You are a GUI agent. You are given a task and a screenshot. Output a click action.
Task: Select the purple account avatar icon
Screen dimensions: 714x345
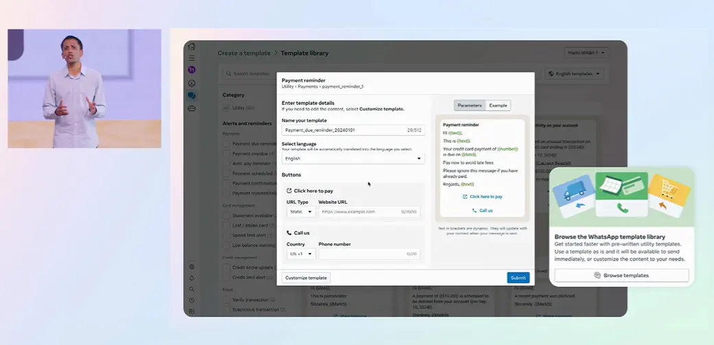[x=192, y=70]
